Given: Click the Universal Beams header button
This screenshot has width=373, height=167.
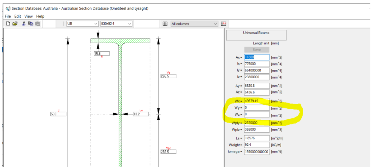Looking at the screenshot, I should 256,35.
